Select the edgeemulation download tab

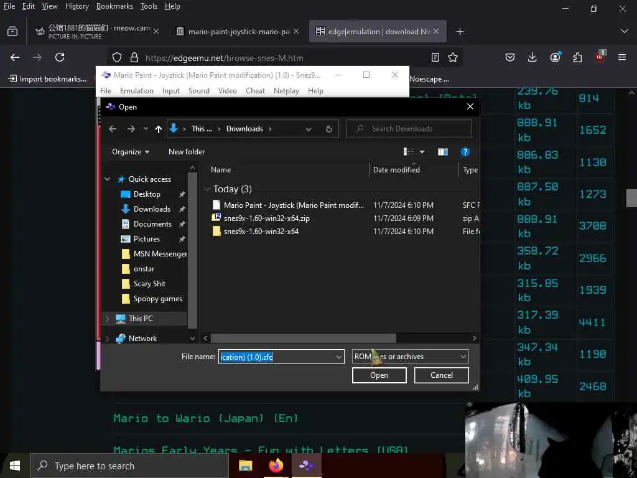[x=378, y=31]
